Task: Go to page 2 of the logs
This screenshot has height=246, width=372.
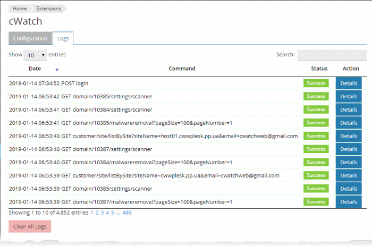Action: tap(97, 213)
